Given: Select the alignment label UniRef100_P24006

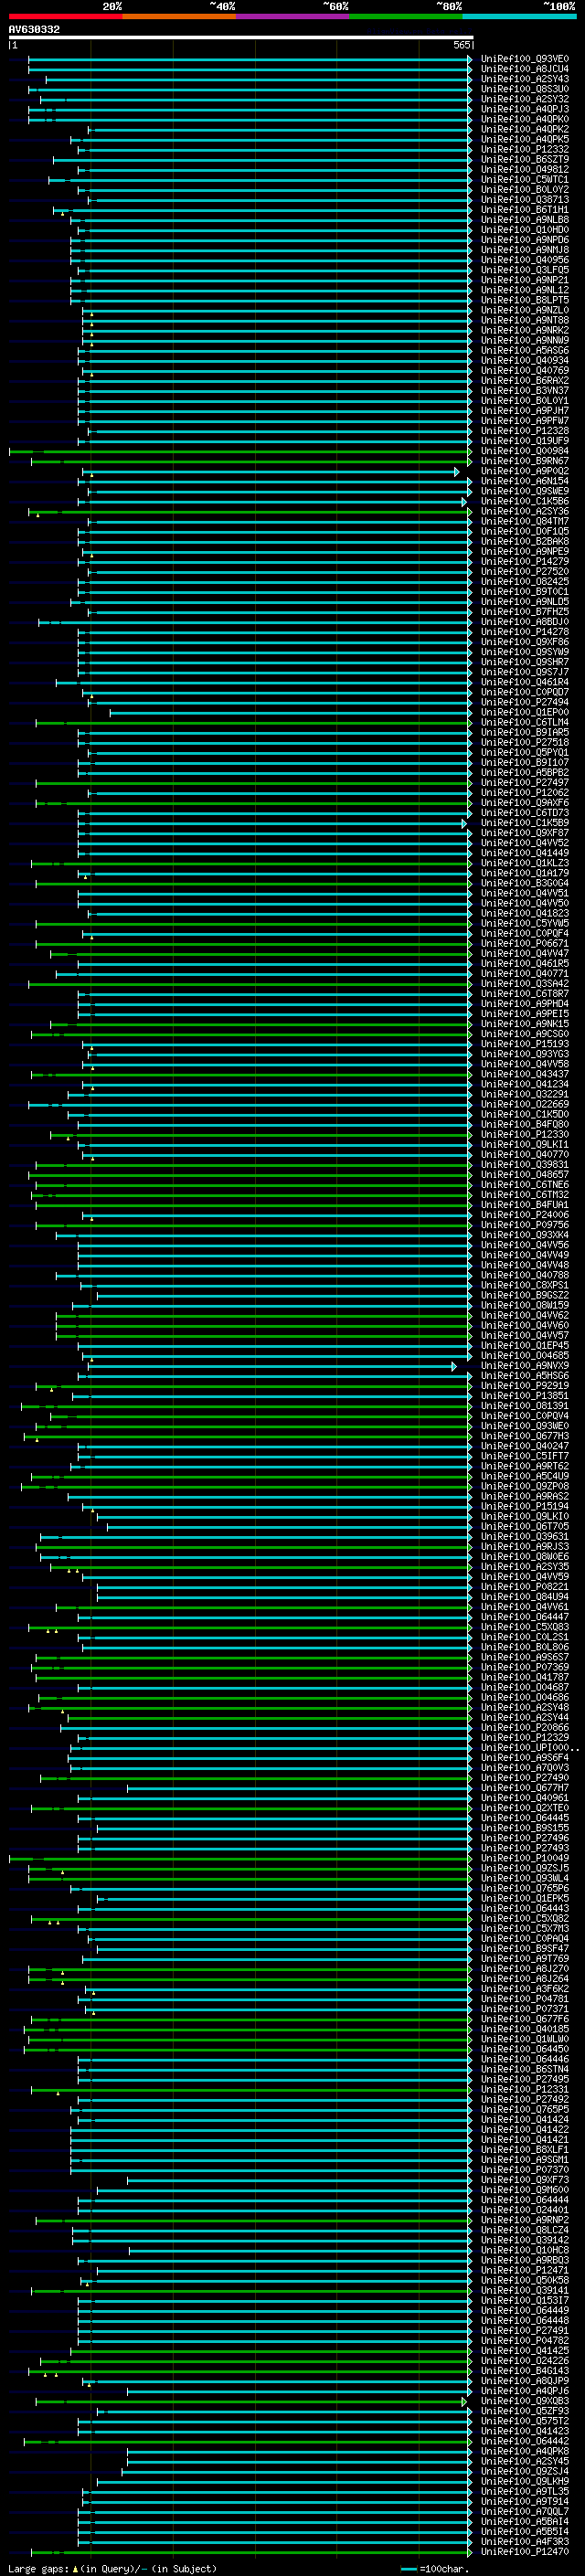Looking at the screenshot, I should 525,1215.
